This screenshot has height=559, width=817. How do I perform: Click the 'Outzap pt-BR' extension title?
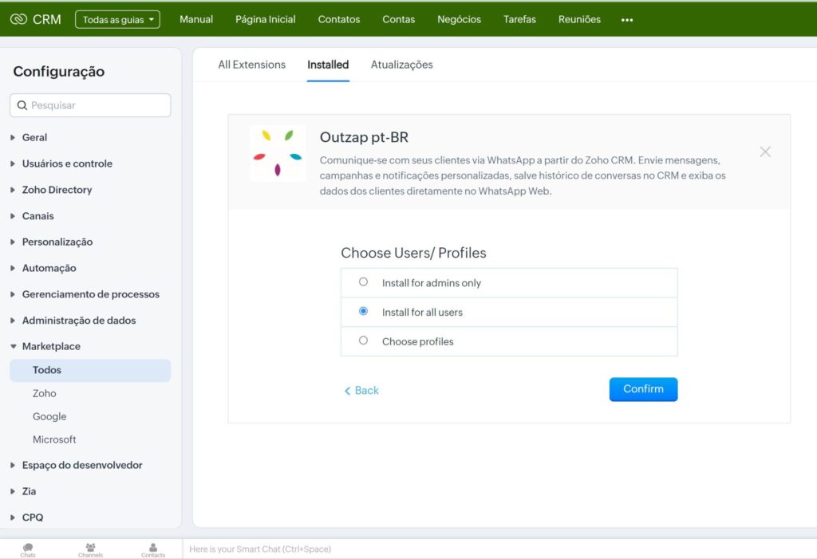coord(364,137)
